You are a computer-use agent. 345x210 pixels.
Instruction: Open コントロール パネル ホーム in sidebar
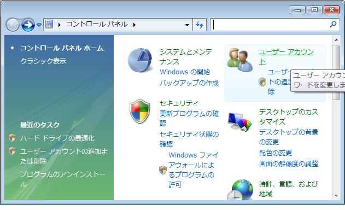[x=62, y=48]
